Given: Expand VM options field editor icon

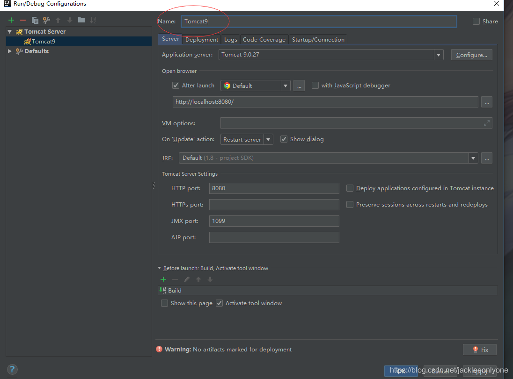Looking at the screenshot, I should 487,123.
